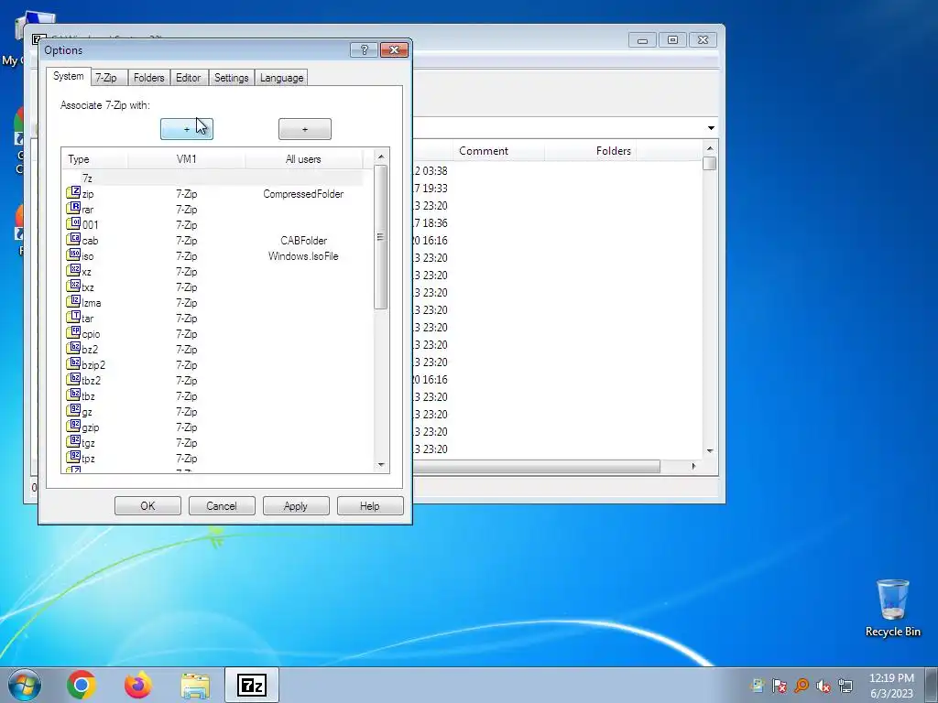Select the txz file type icon
This screenshot has width=938, height=703.
73,286
